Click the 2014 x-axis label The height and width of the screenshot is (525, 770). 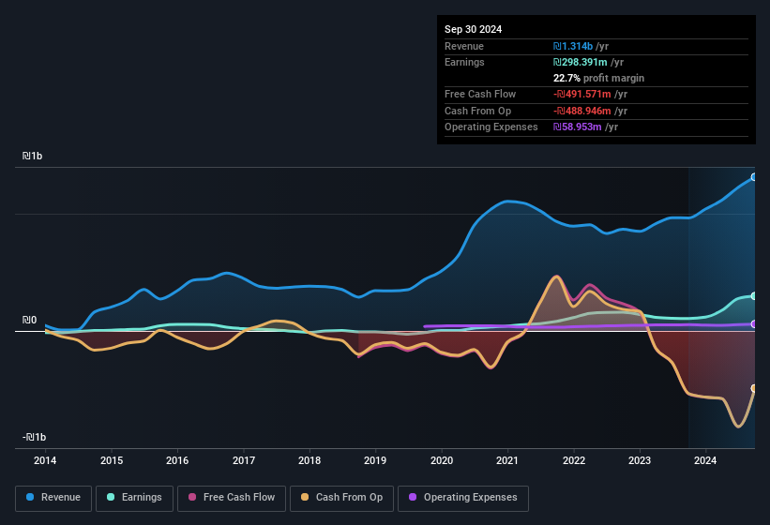coord(45,460)
